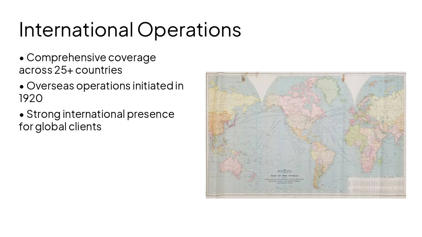Select the world map image
Image resolution: width=422 pixels, height=237 pixels.
[x=306, y=135]
